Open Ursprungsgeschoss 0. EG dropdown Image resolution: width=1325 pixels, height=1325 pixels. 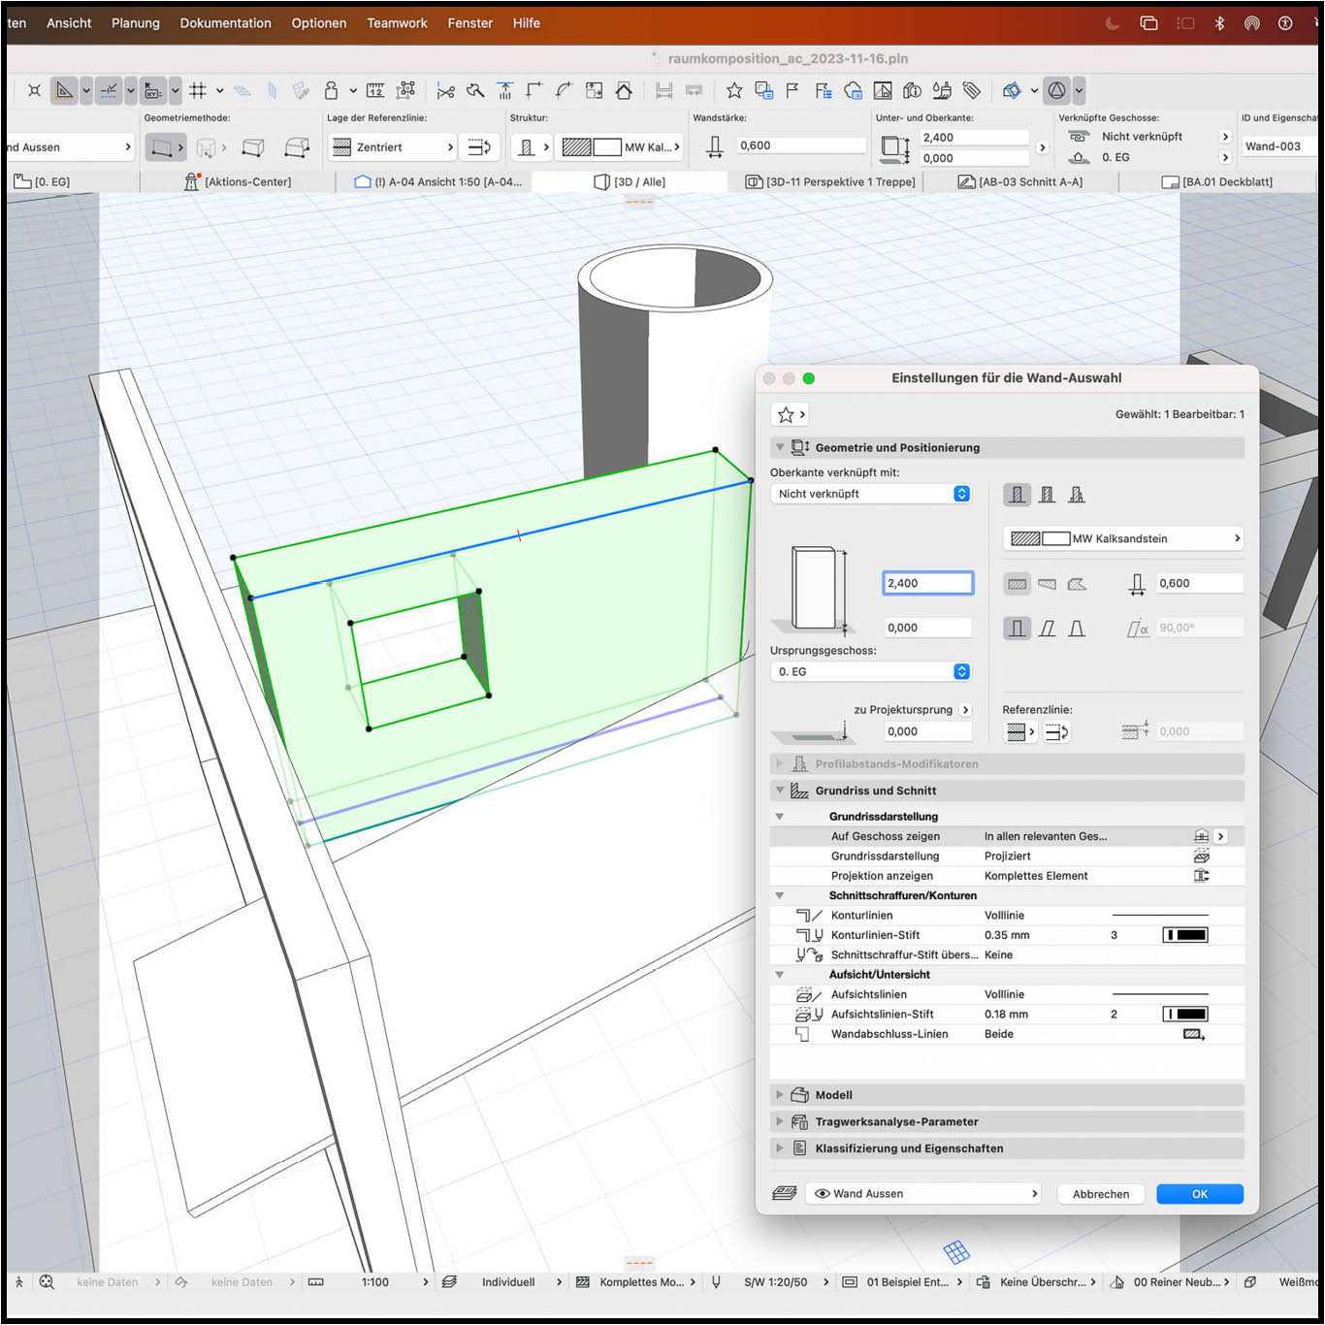pyautogui.click(x=870, y=672)
